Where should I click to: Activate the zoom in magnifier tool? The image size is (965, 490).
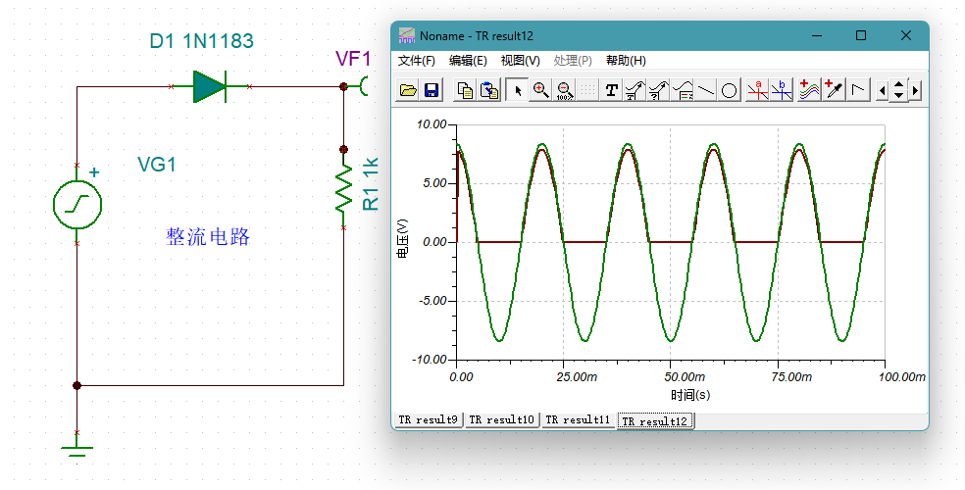point(540,90)
